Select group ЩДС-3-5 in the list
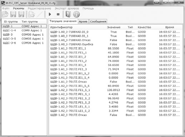The image size is (185, 137). [x=24, y=39]
